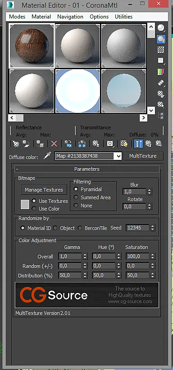Click the Random Hue spinner arrows
Screen dimensions: 173x370
[119, 266]
